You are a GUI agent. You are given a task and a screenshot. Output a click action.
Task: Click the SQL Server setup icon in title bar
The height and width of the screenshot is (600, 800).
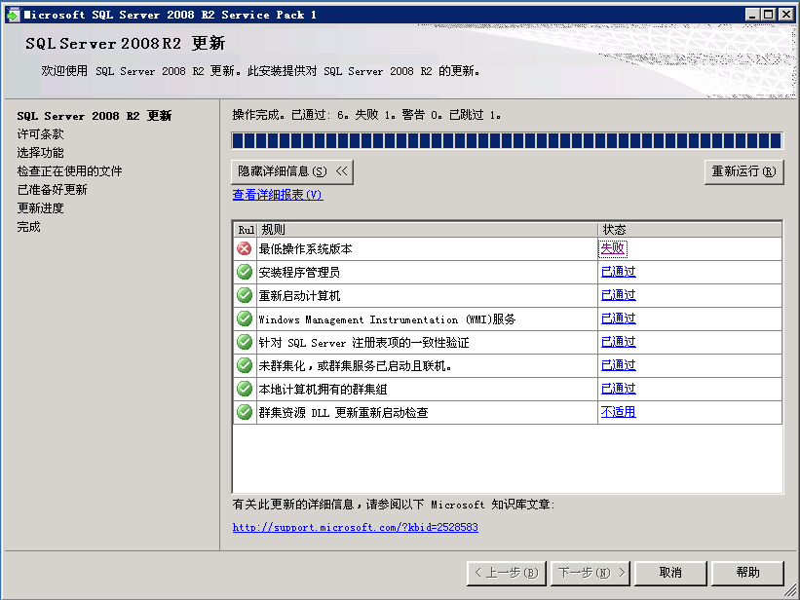pyautogui.click(x=13, y=15)
